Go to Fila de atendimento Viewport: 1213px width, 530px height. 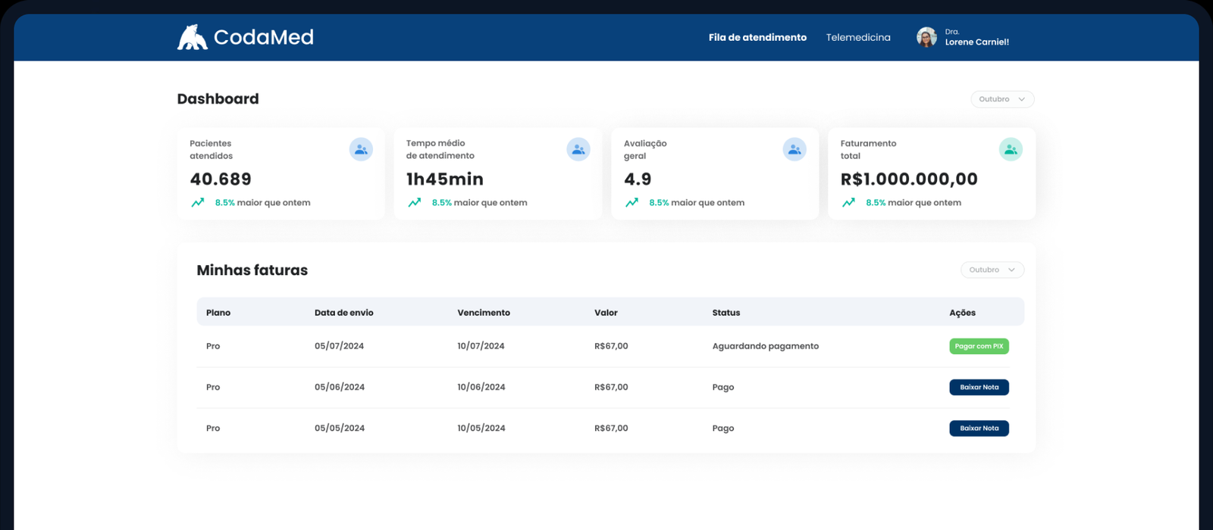(x=757, y=37)
